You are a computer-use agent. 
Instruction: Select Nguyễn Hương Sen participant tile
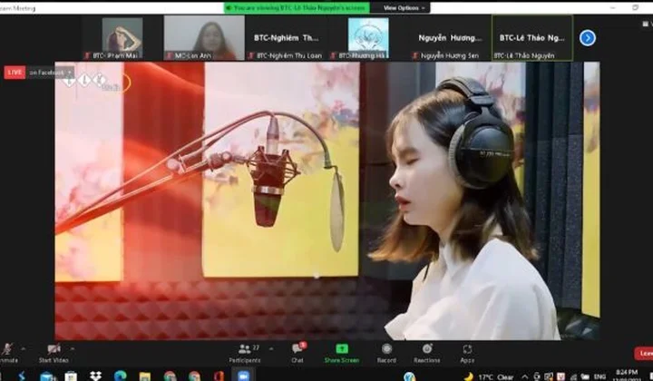tap(450, 38)
